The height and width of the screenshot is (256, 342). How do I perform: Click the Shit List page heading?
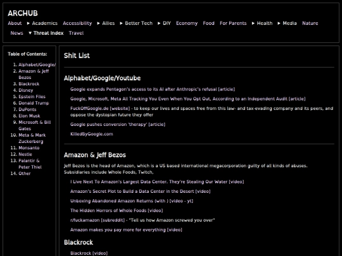77,55
